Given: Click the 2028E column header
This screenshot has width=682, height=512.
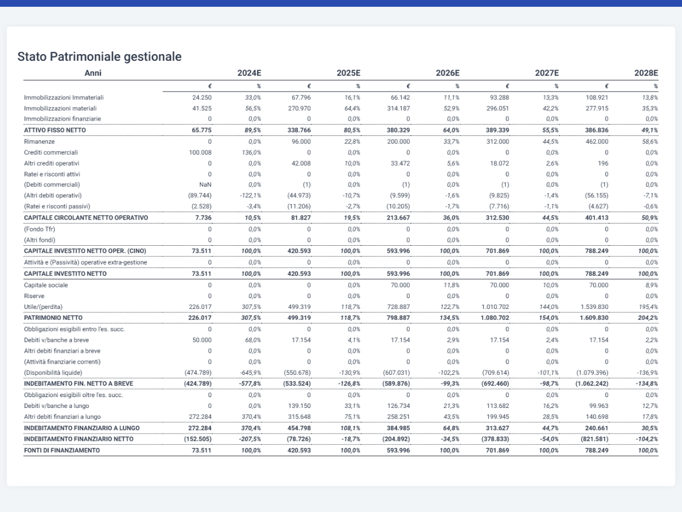Looking at the screenshot, I should click(646, 73).
